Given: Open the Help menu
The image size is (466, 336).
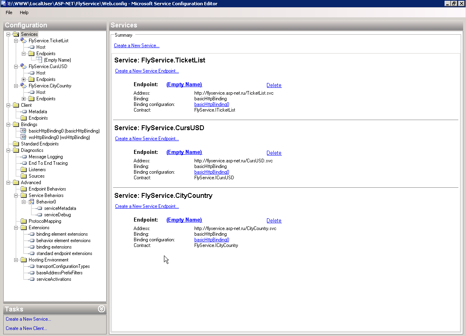Looking at the screenshot, I should point(24,12).
